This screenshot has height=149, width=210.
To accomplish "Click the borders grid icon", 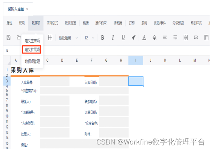I will pyautogui.click(x=50, y=37).
